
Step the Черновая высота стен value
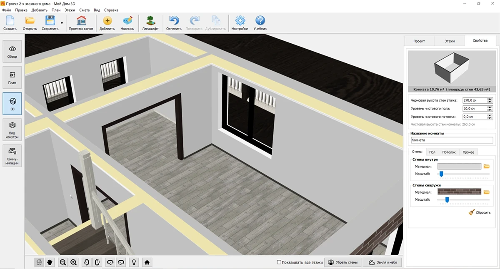click(490, 100)
